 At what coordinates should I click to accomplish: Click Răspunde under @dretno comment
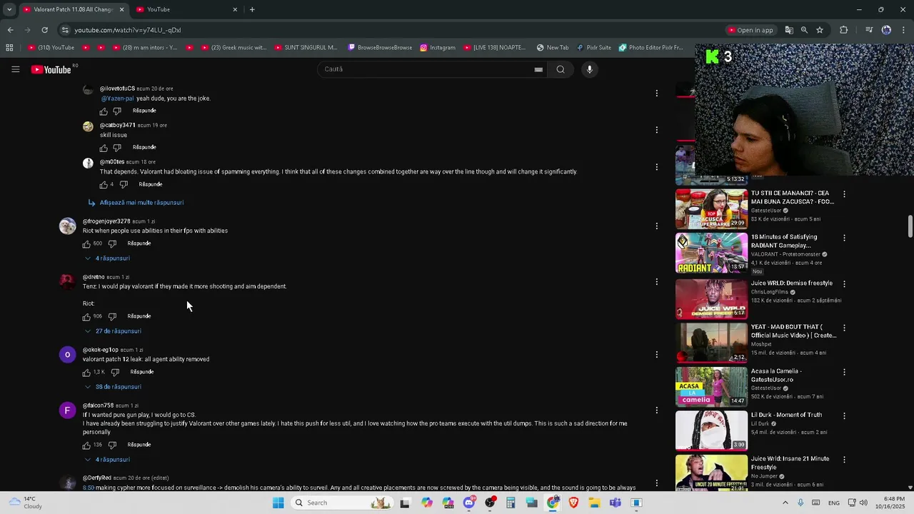pyautogui.click(x=139, y=316)
